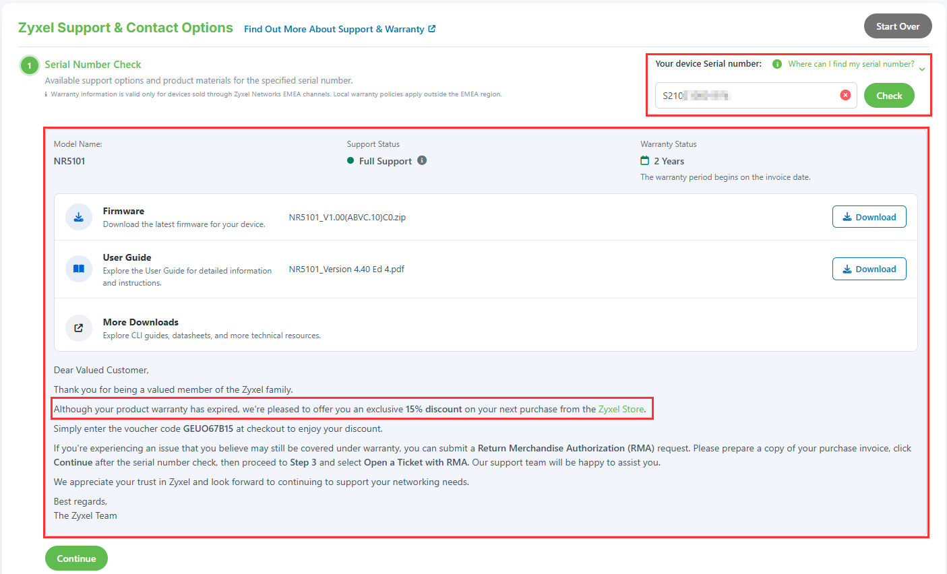947x574 pixels.
Task: Click the More Downloads external link icon
Action: click(79, 328)
